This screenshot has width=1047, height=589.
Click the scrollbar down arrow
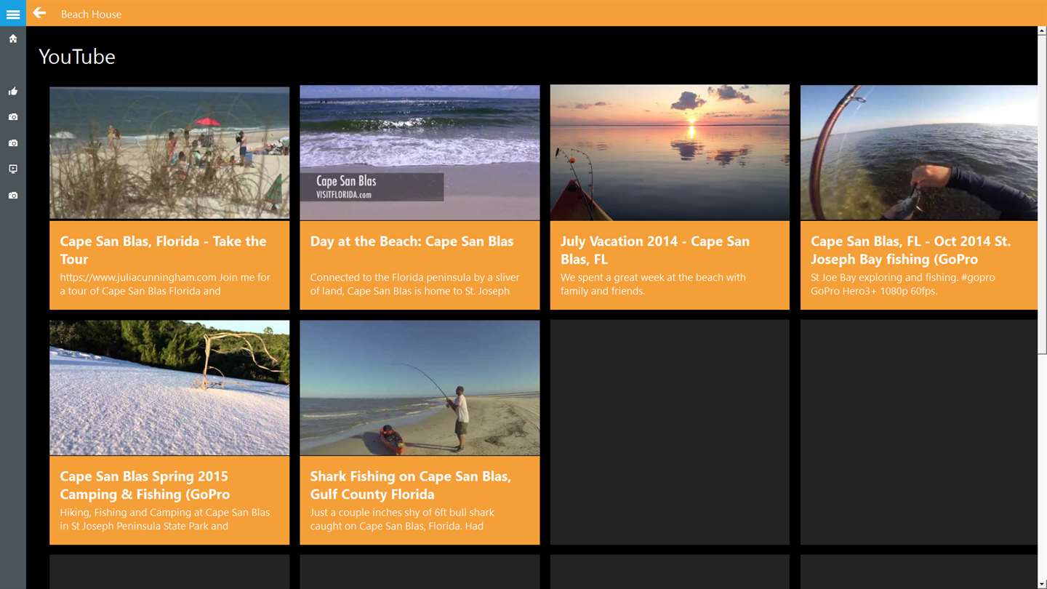pyautogui.click(x=1042, y=584)
